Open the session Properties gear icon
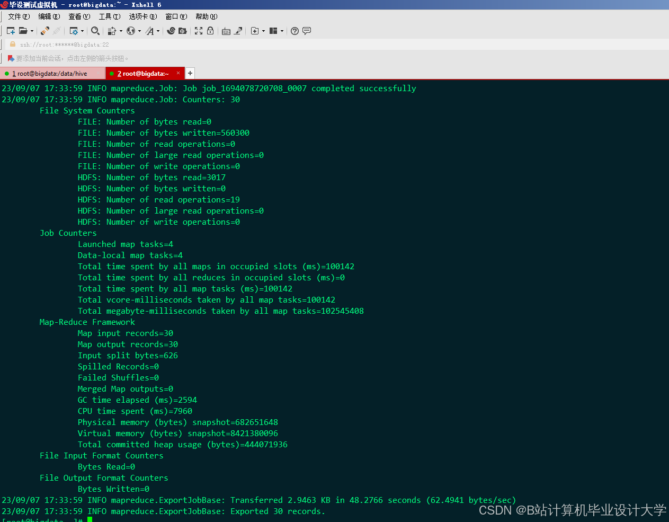The height and width of the screenshot is (522, 669). click(x=74, y=31)
